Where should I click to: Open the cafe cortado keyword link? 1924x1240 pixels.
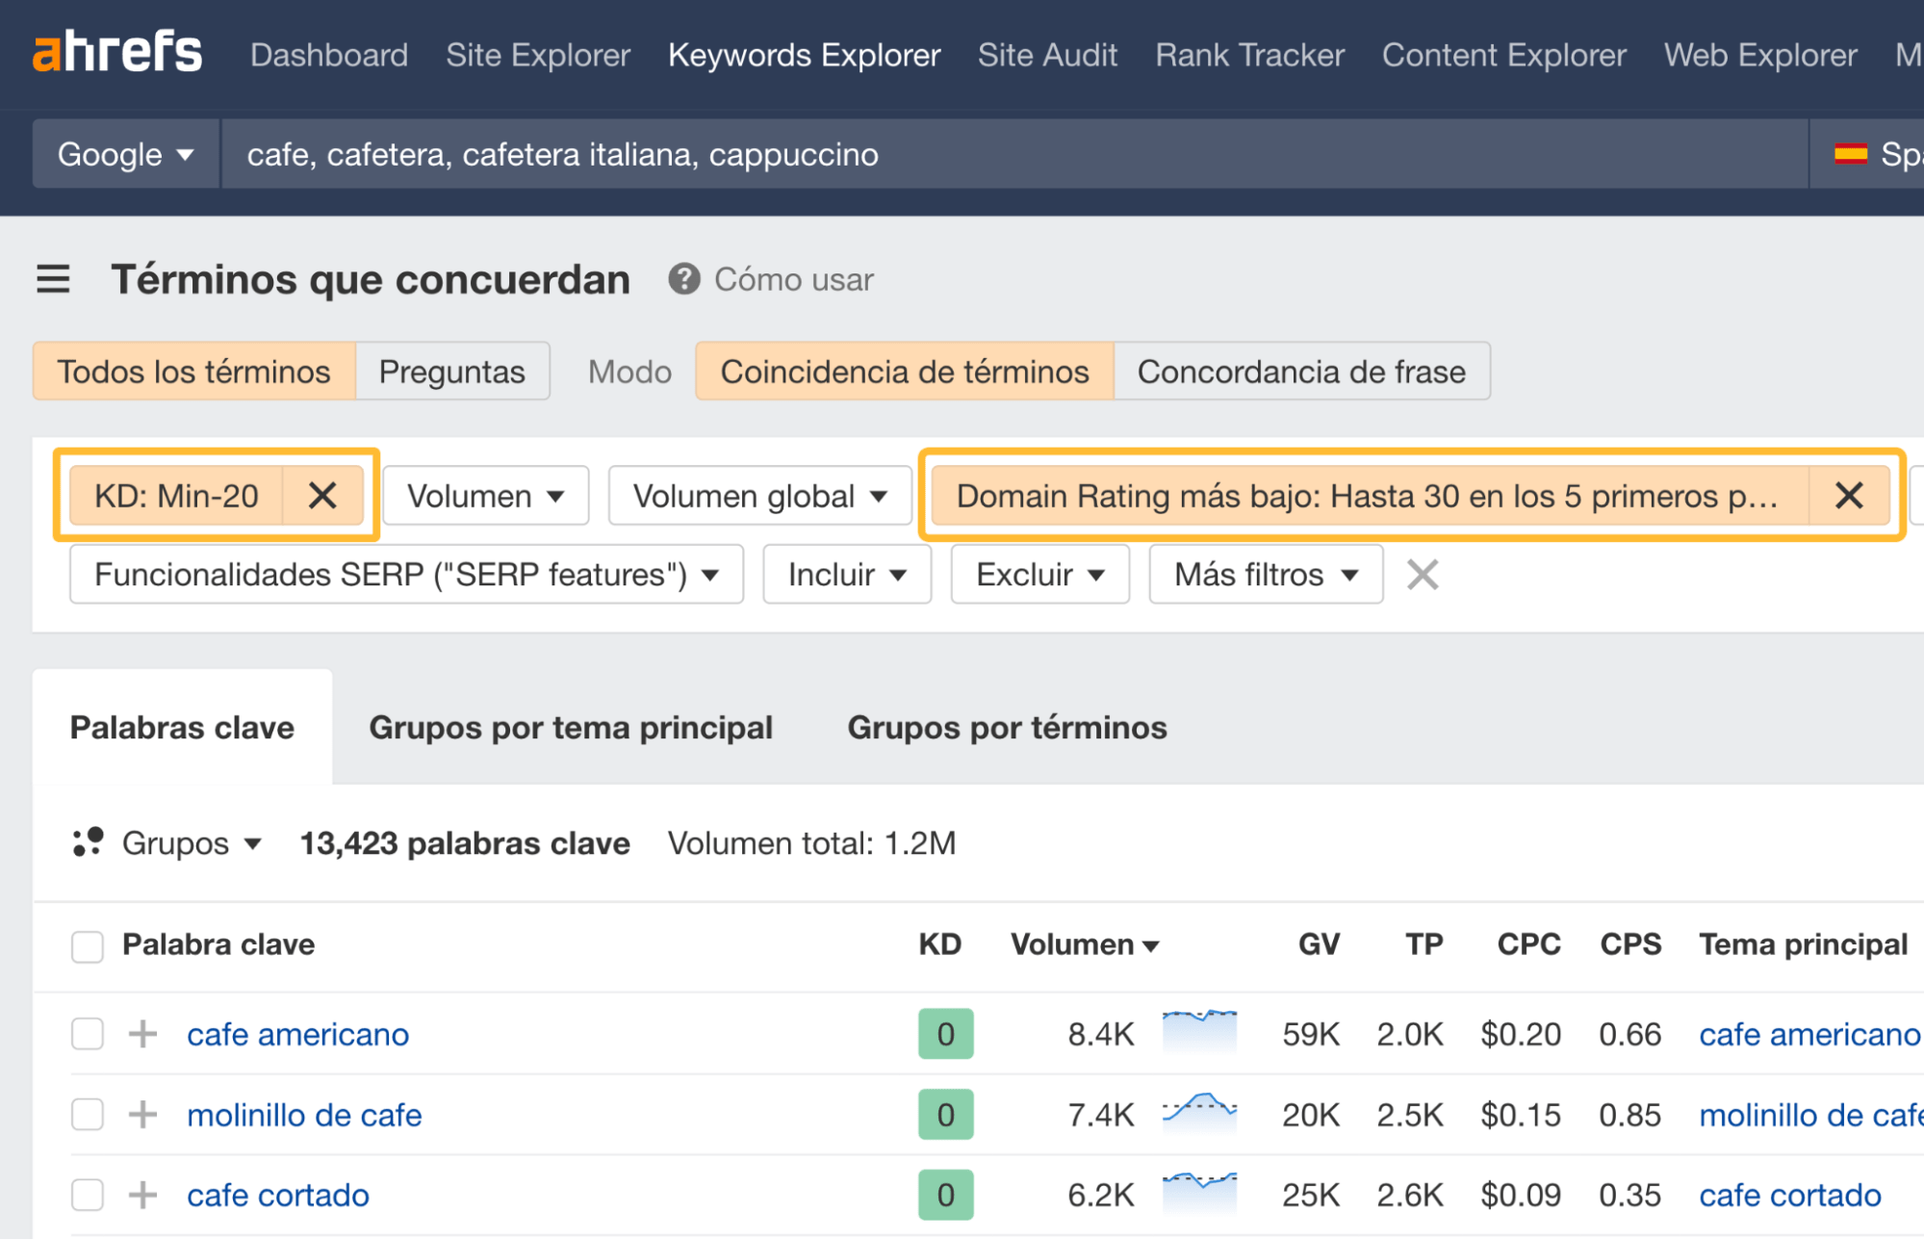(x=277, y=1194)
